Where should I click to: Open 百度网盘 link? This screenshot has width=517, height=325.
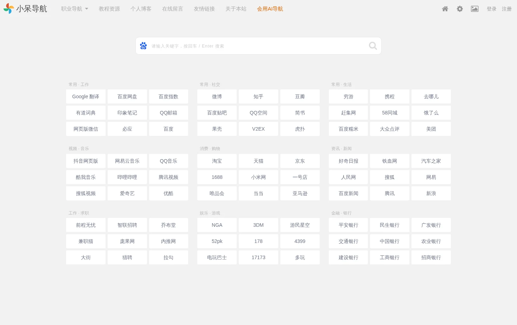click(127, 96)
